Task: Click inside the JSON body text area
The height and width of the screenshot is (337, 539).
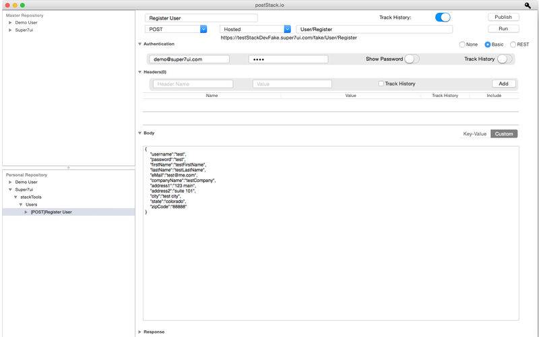Action: click(331, 233)
